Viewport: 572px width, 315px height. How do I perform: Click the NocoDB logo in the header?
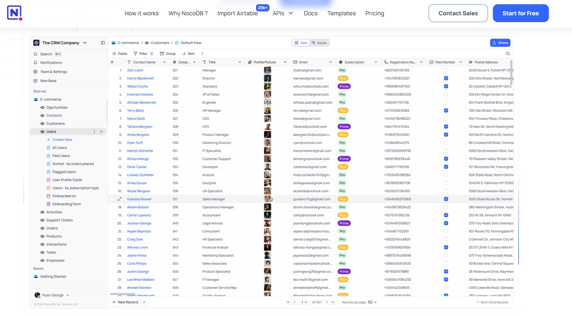15,13
